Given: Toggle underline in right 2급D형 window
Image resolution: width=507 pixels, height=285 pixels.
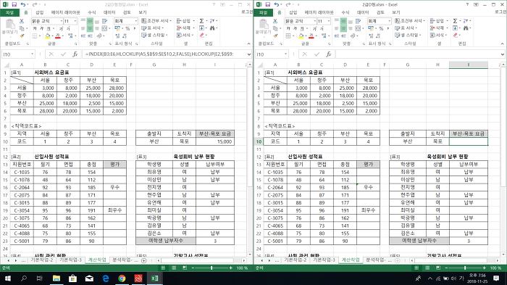Looking at the screenshot, I should click(301, 28).
